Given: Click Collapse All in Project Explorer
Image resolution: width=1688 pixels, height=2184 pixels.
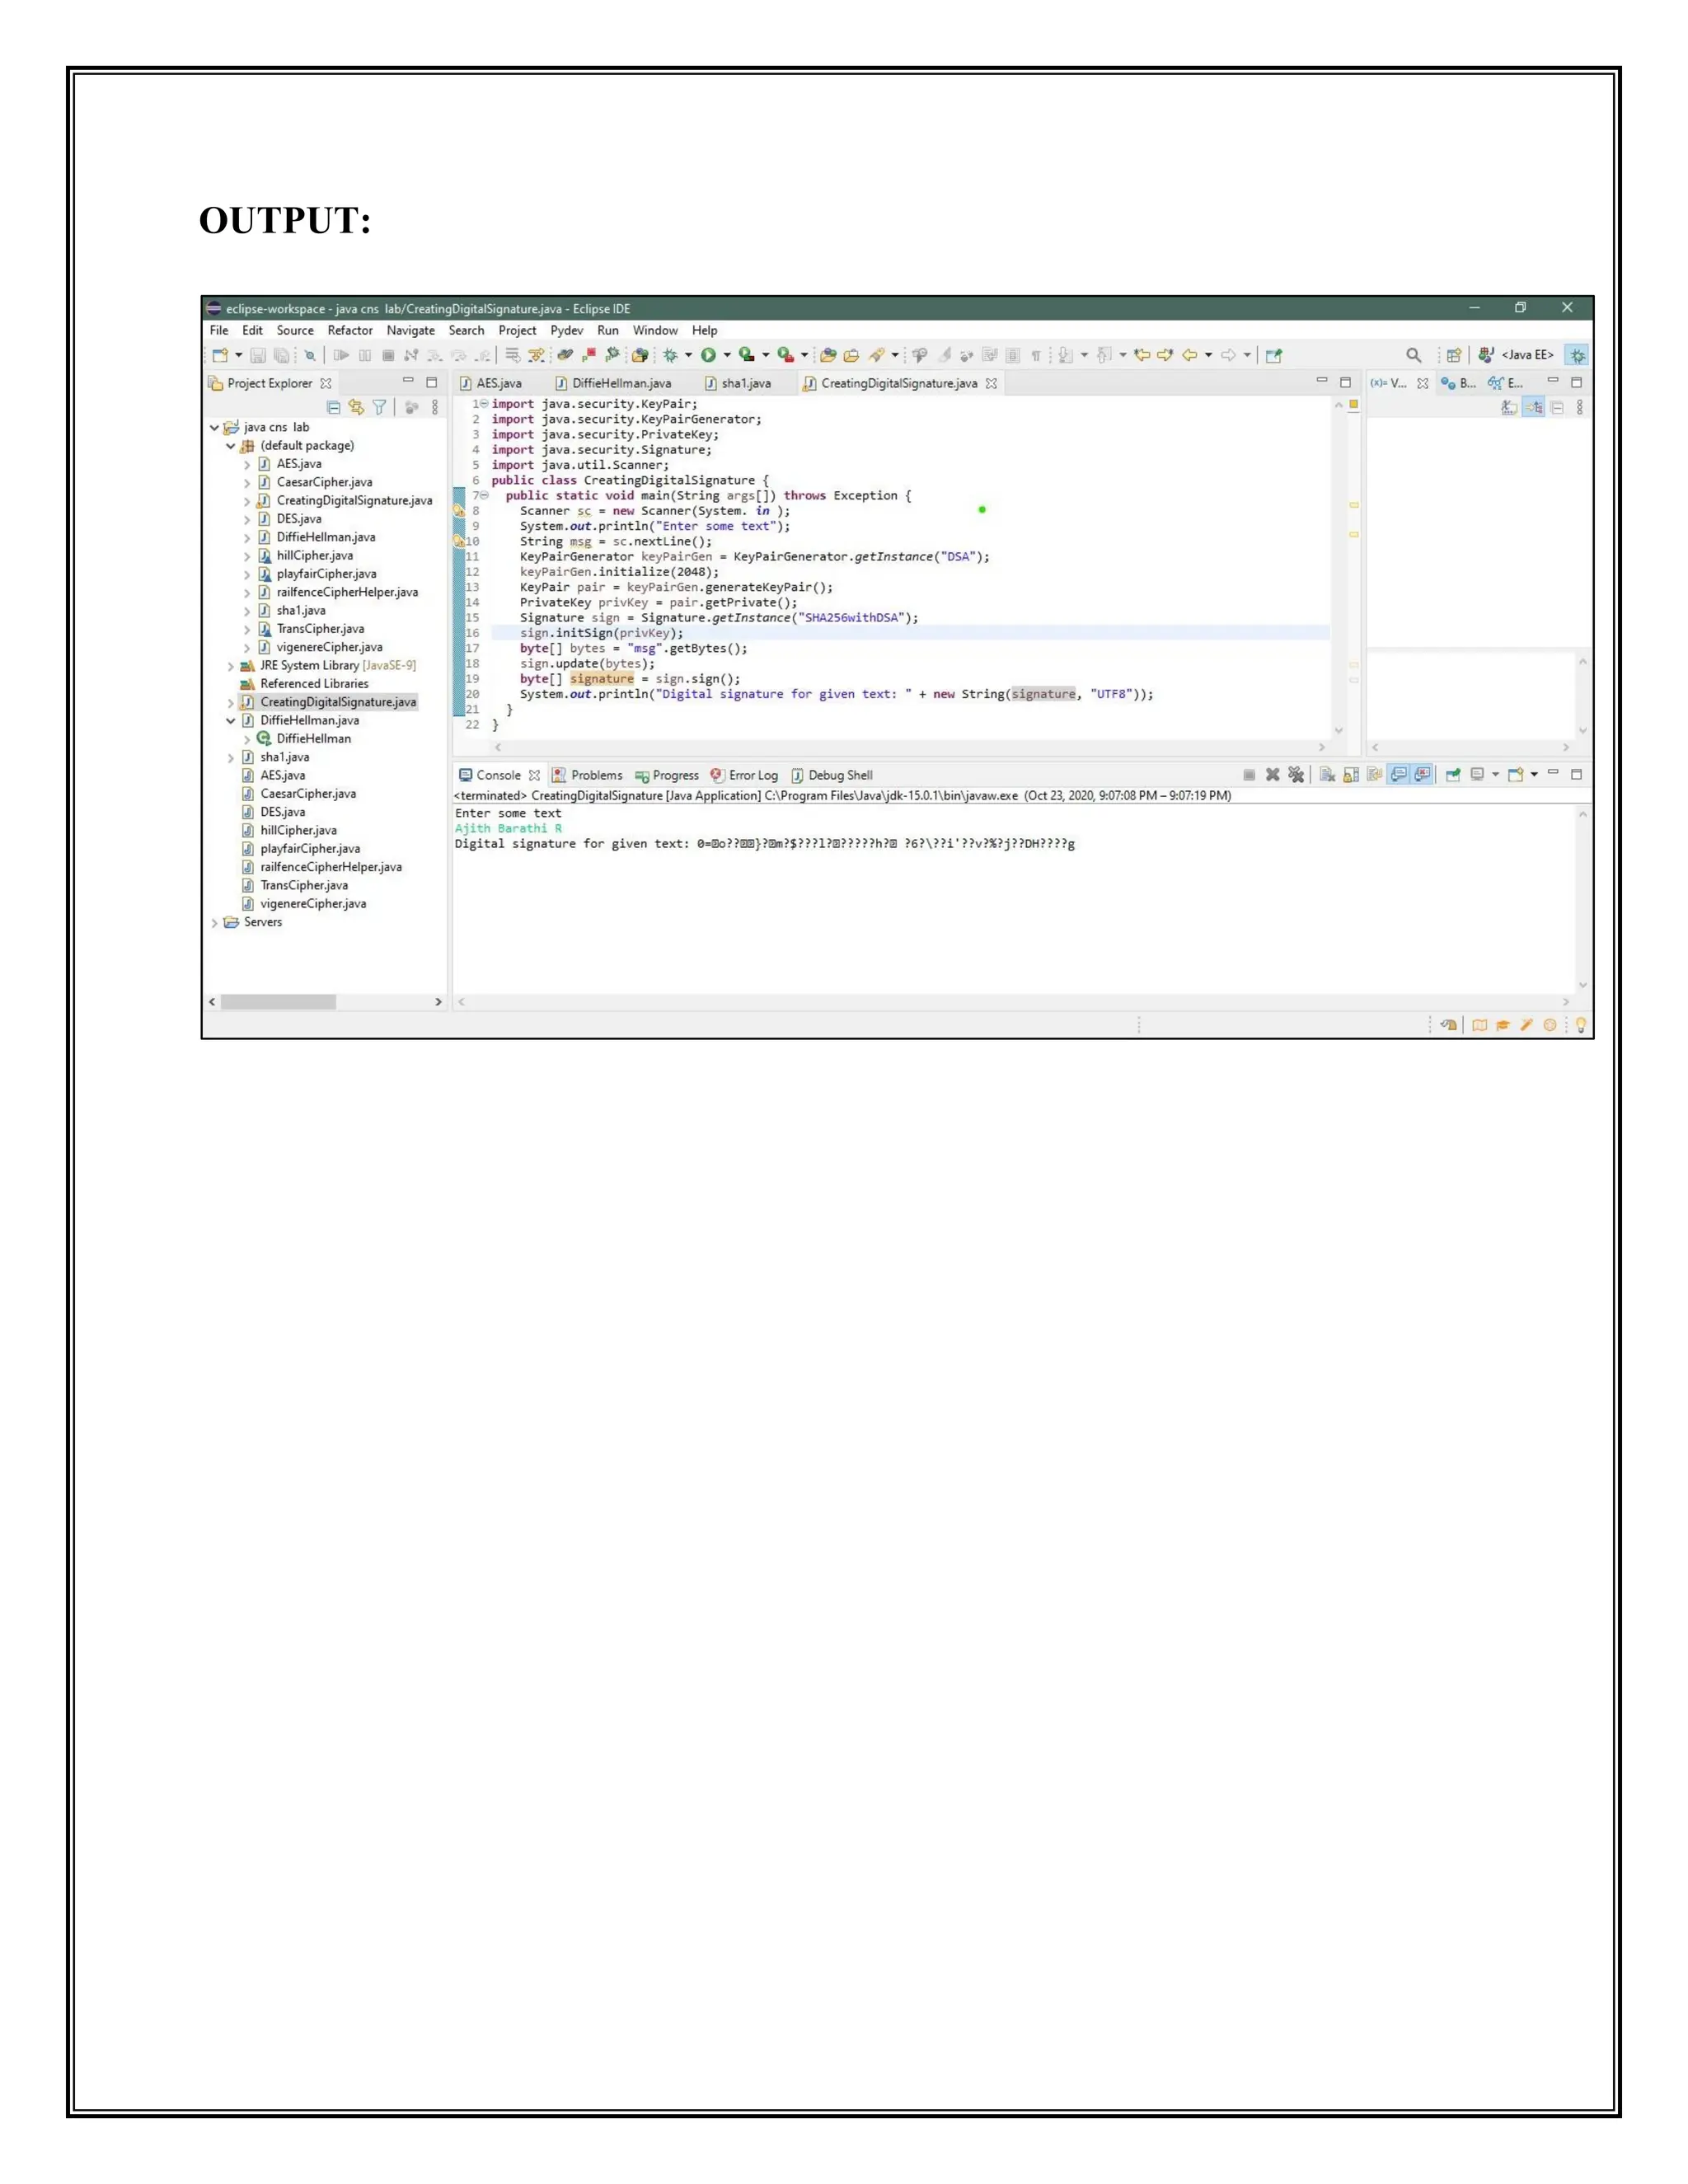Looking at the screenshot, I should click(x=334, y=407).
